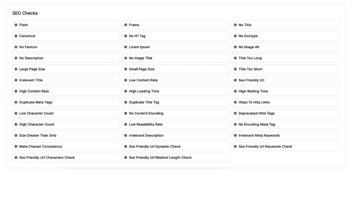The image size is (353, 198).
Task: Select the Title Too Short check
Action: [285, 69]
